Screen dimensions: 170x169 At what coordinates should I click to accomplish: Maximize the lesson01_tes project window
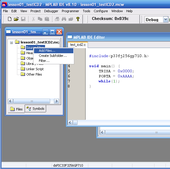(52, 32)
